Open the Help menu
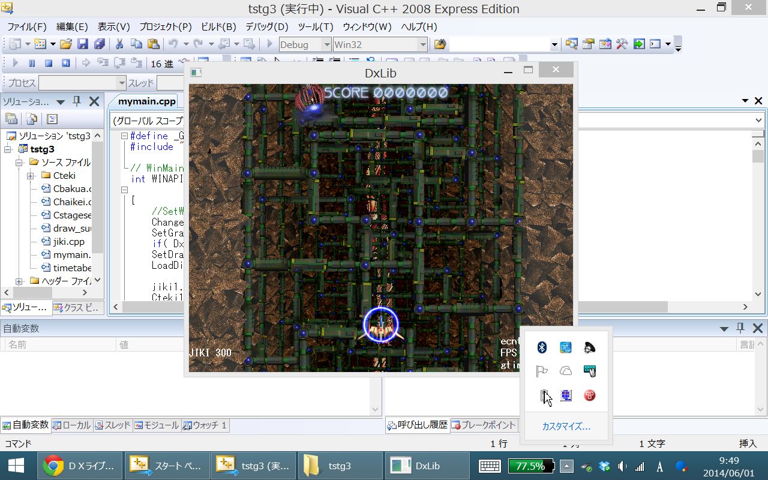 tap(419, 26)
